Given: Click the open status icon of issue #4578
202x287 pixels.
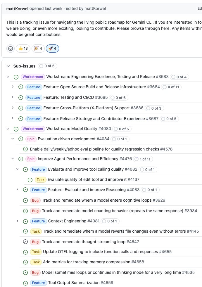Looking at the screenshot, I should (x=25, y=149).
